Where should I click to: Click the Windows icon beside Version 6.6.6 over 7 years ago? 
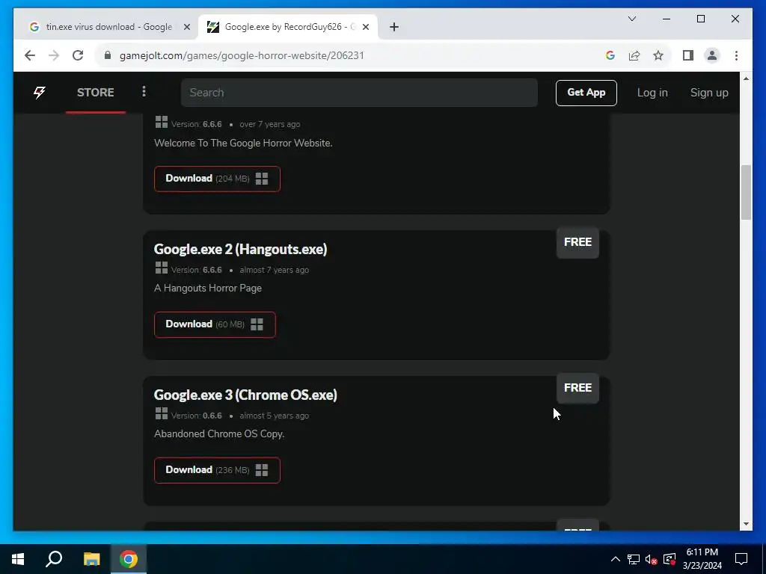click(x=162, y=122)
